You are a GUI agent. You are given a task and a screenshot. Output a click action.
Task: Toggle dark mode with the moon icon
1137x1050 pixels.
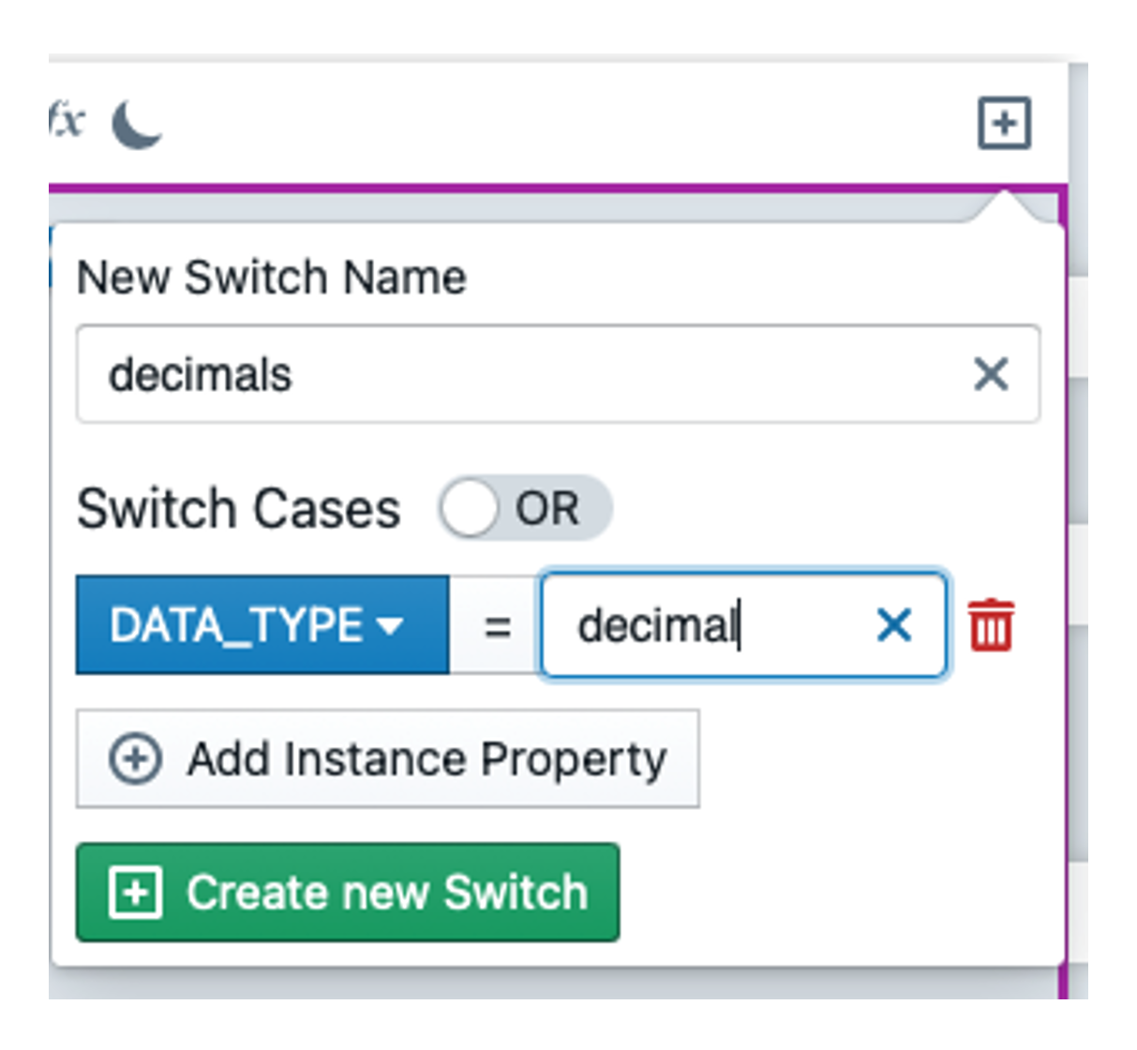tap(137, 126)
